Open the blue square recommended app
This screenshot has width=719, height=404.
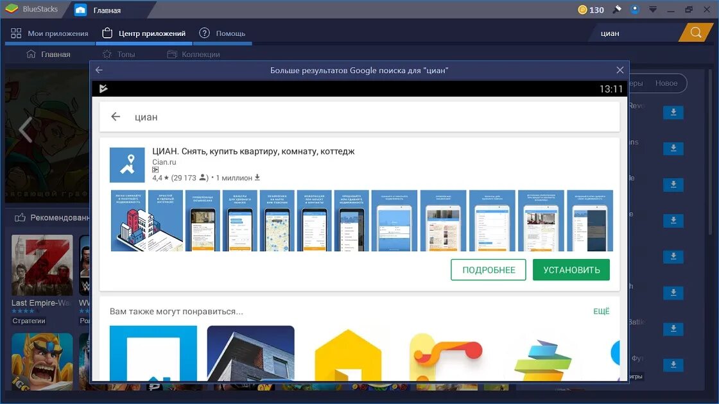tap(153, 353)
